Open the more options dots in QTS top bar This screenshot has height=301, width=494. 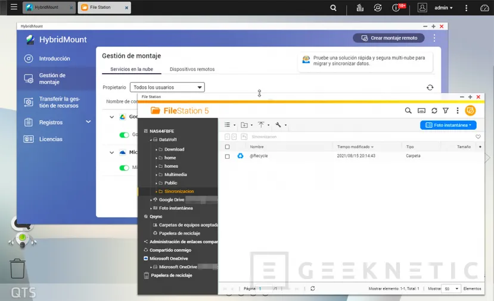tap(466, 8)
